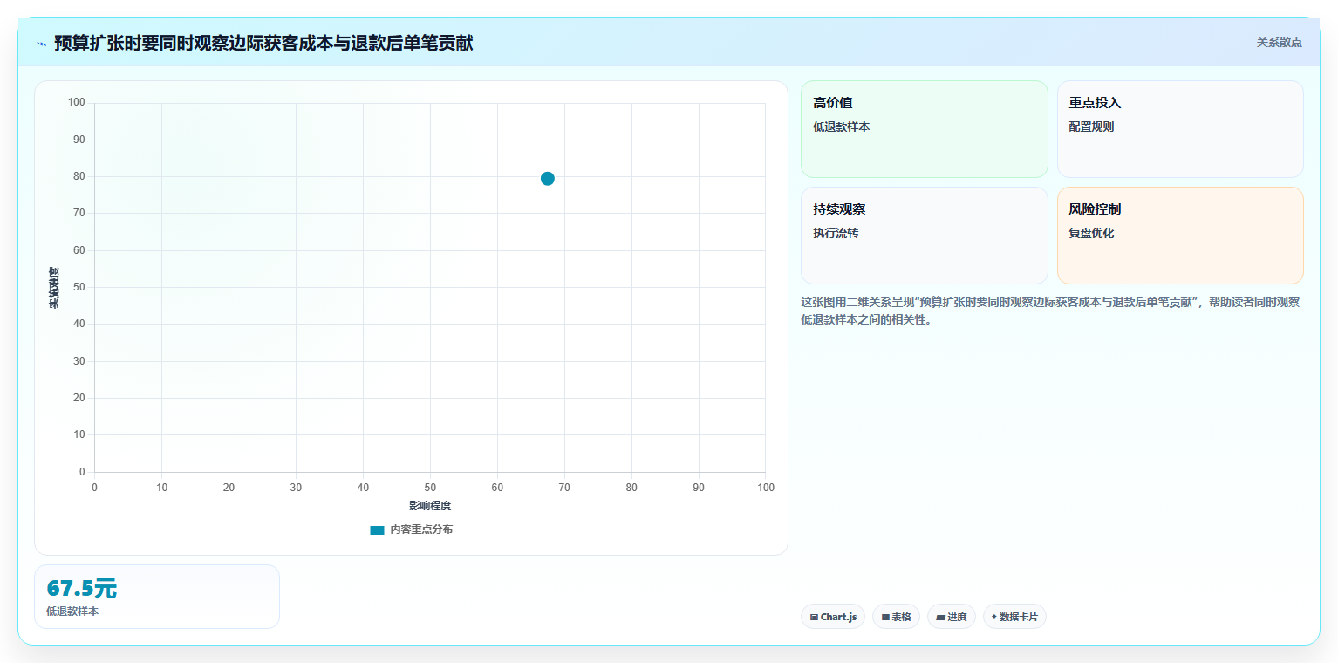Image resolution: width=1338 pixels, height=663 pixels.
Task: Open the 重点投入 card
Action: coord(1180,129)
